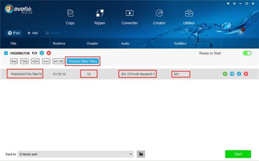Browse output folder with folder icon
Screen dimensions: 259x161
click(x=141, y=154)
